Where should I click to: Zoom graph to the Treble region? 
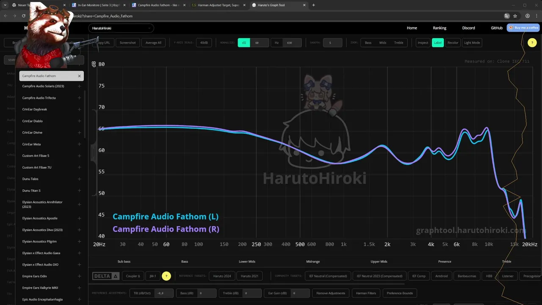[x=399, y=43]
